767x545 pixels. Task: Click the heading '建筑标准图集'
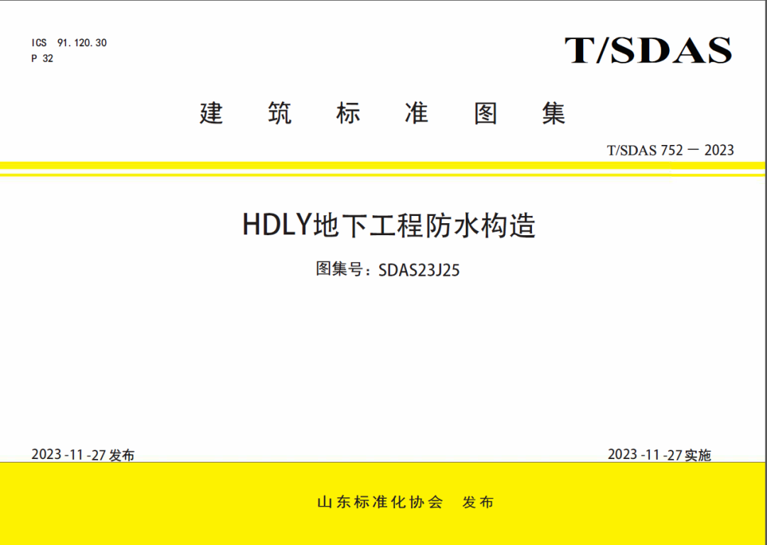click(x=383, y=114)
